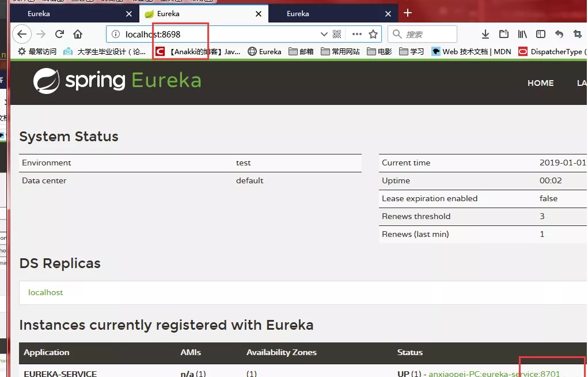Open the 大学生毕业设计 bookmark

tap(104, 51)
